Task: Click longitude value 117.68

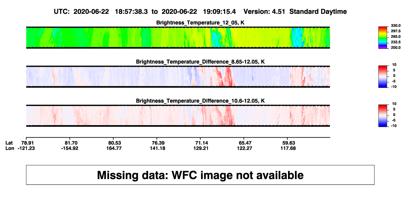Action: point(288,148)
